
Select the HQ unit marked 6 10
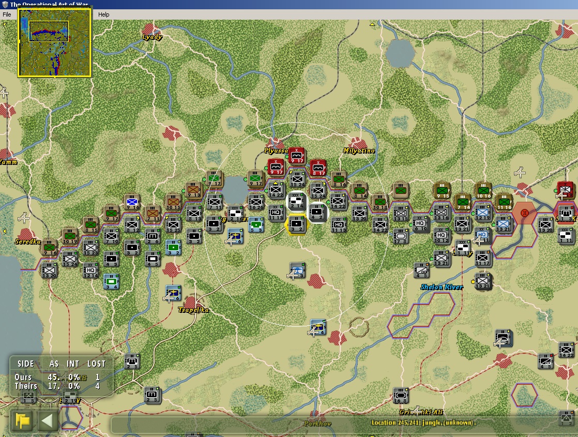(x=420, y=224)
